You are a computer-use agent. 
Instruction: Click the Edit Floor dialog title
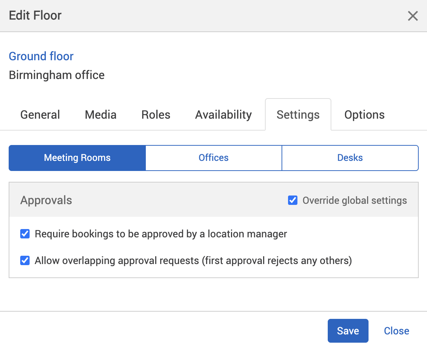click(35, 15)
